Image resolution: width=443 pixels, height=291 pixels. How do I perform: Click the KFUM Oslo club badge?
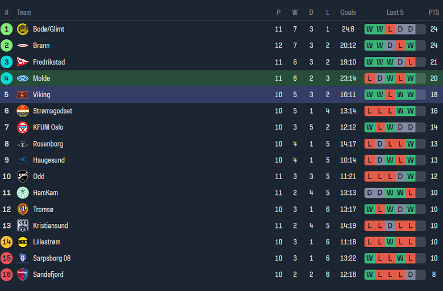click(23, 127)
